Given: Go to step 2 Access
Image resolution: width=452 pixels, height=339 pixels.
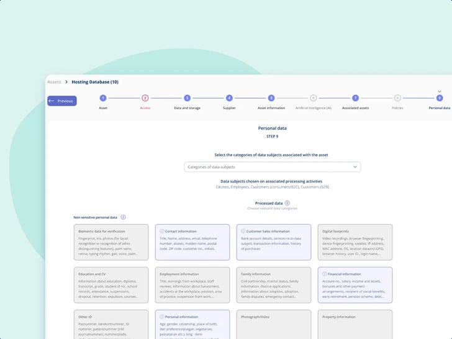Looking at the screenshot, I should click(145, 98).
